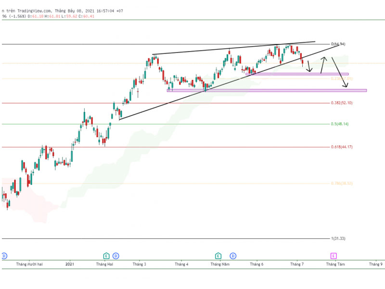
Task: Click the Tháng 6 time axis label
Action: tap(257, 264)
